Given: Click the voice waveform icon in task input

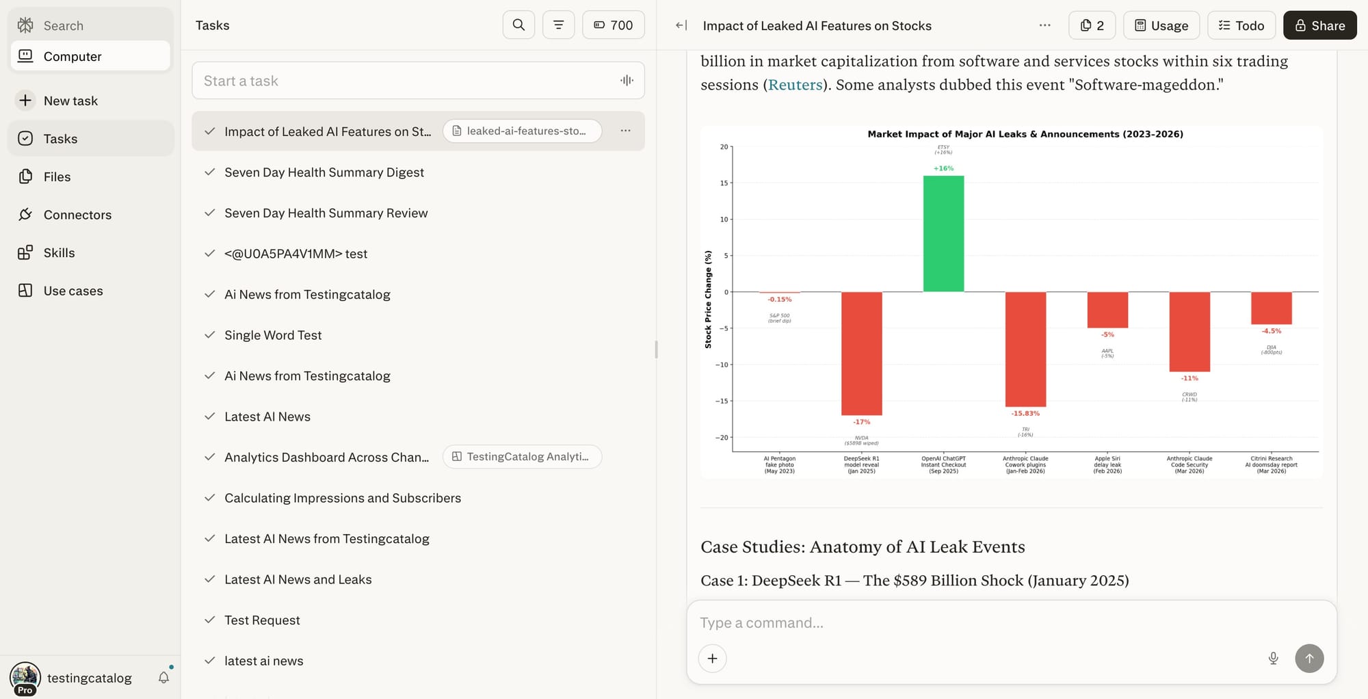Looking at the screenshot, I should pos(627,81).
